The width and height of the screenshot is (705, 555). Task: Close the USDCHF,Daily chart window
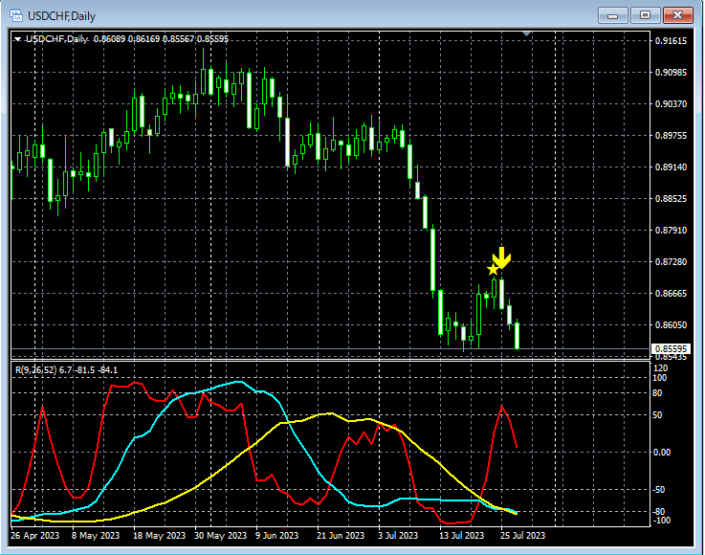678,15
